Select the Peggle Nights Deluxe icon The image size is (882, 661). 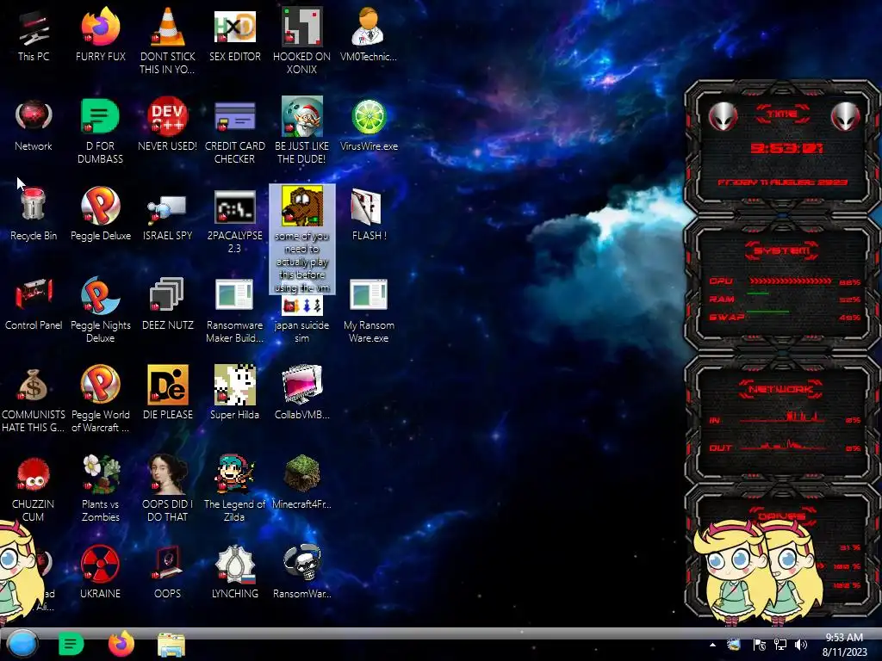click(100, 294)
